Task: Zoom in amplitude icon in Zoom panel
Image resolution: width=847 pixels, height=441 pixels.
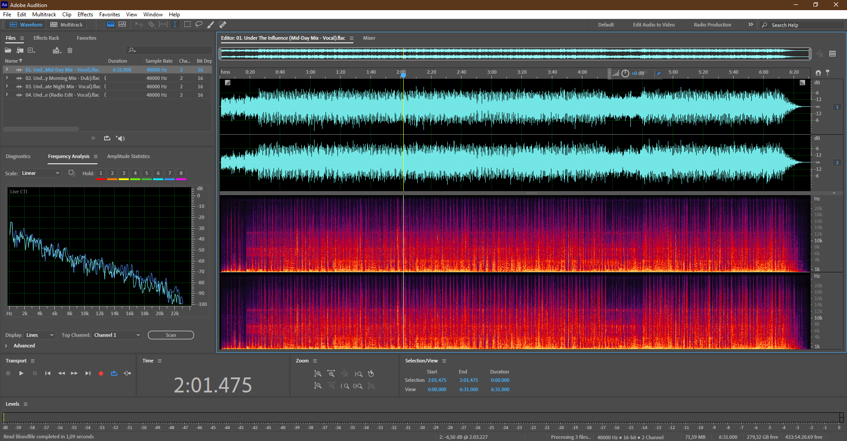Action: point(318,374)
